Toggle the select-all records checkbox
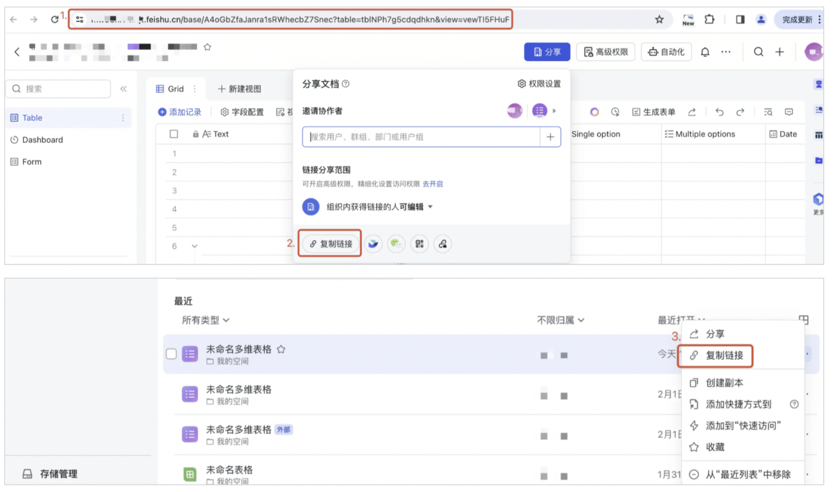The width and height of the screenshot is (836, 492). pyautogui.click(x=174, y=134)
